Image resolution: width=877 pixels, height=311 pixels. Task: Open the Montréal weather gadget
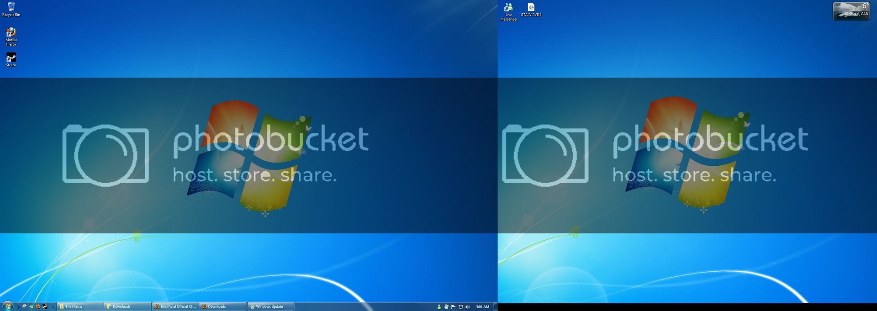pyautogui.click(x=851, y=11)
